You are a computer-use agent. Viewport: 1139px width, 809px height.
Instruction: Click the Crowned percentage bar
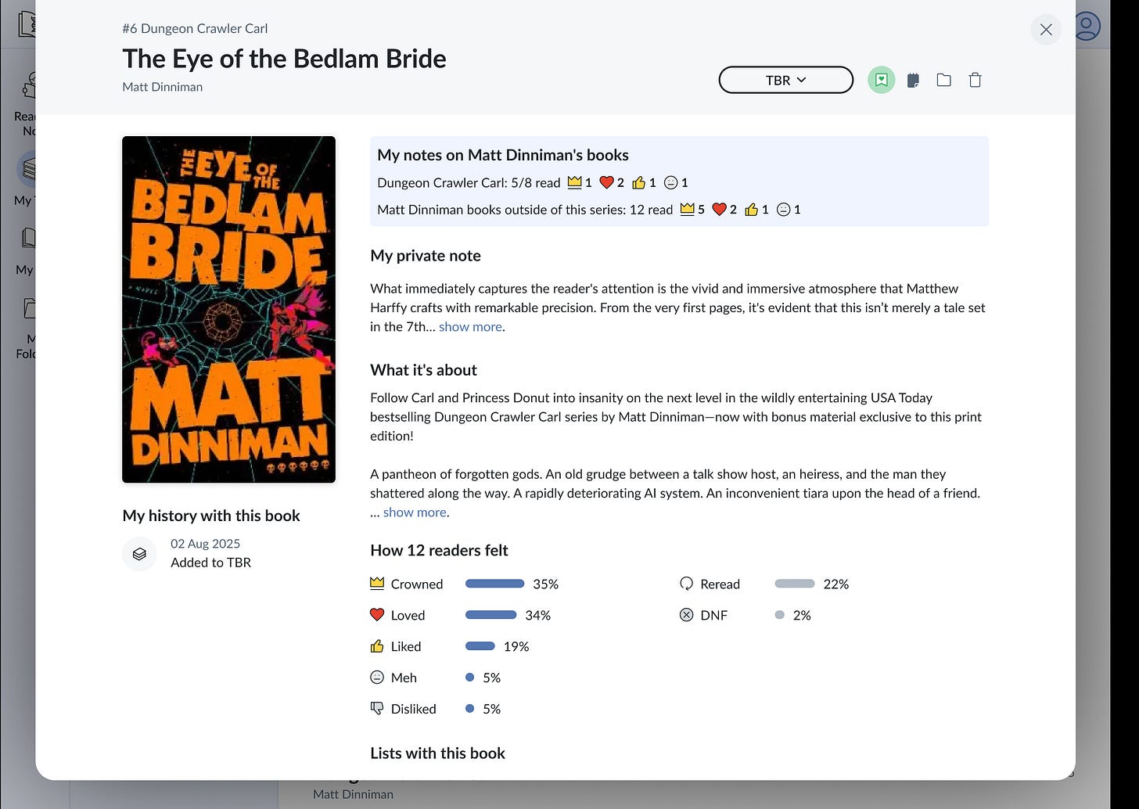[494, 584]
